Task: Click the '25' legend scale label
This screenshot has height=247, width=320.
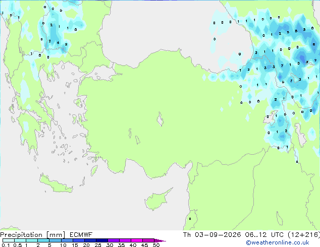Action: (x=98, y=245)
